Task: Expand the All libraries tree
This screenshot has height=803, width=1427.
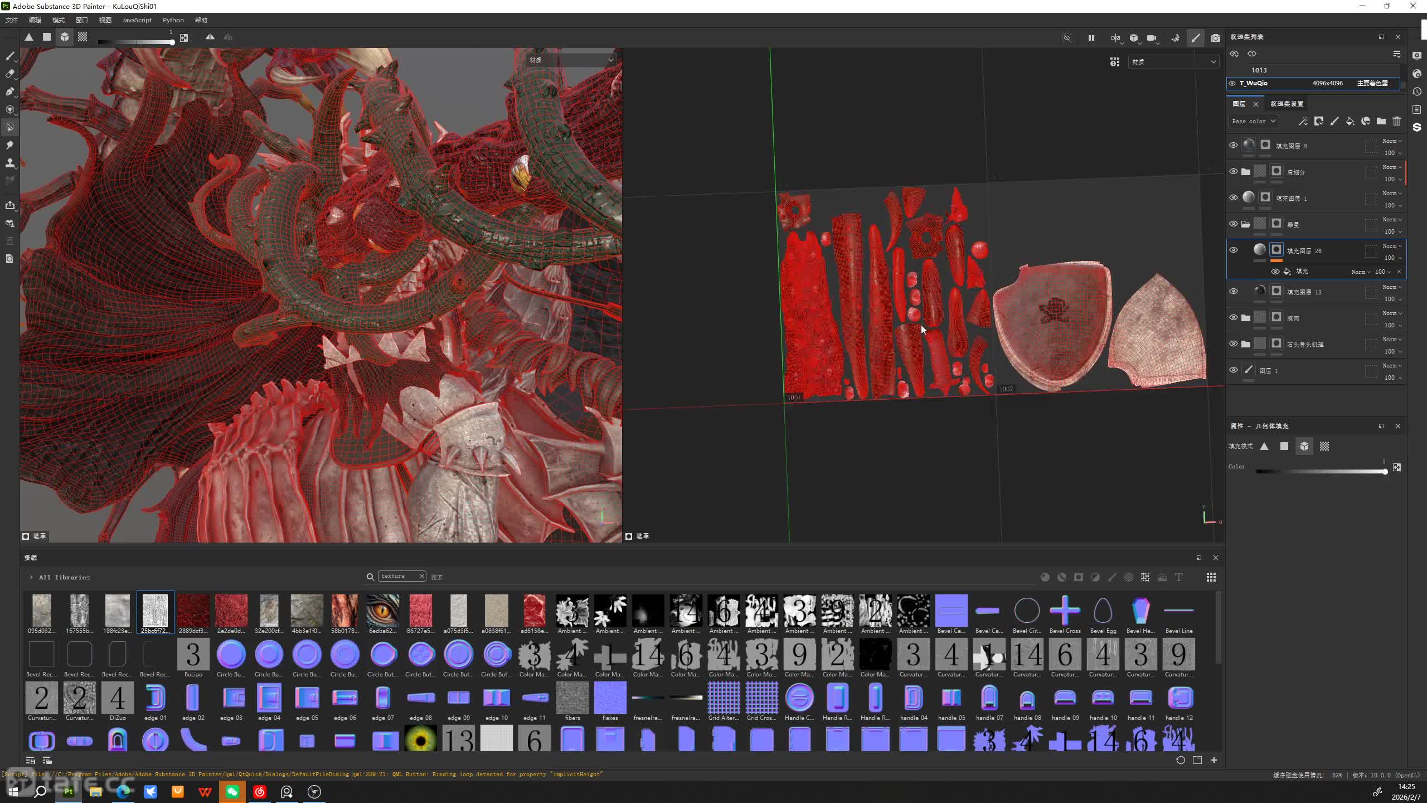Action: coord(31,577)
